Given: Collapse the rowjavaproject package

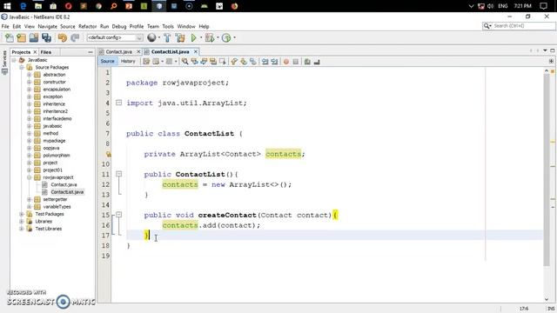Looking at the screenshot, I should coord(29,177).
